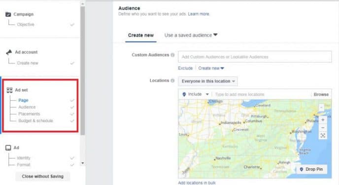
Task: Click sidebar scrollbar down arrow
Action: click(83, 163)
